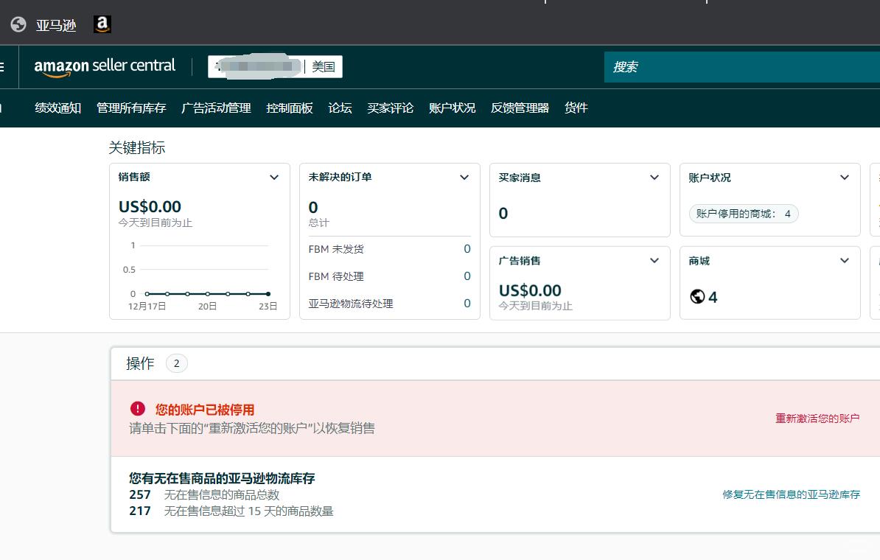Click the 未解决的订单 total 0
This screenshot has width=880, height=560.
[313, 207]
